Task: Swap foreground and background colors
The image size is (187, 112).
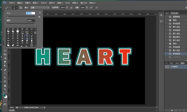Action: coord(6,93)
